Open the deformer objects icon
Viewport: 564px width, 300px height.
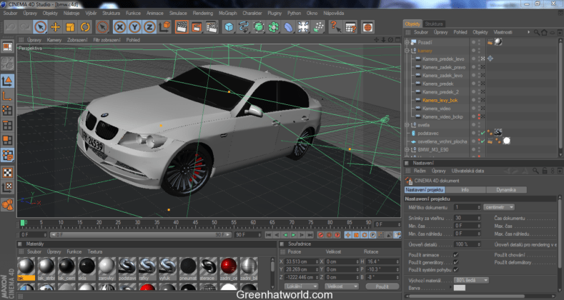tap(289, 27)
